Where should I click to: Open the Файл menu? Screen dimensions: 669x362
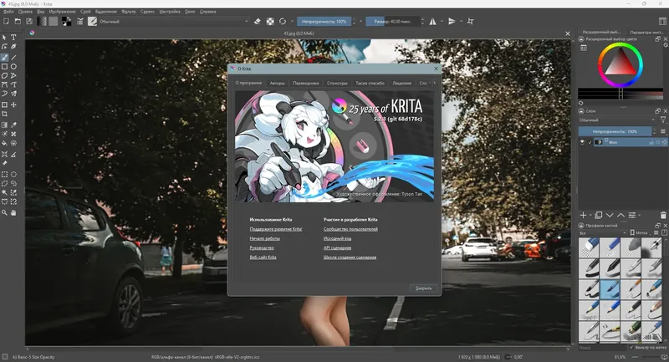(x=8, y=12)
